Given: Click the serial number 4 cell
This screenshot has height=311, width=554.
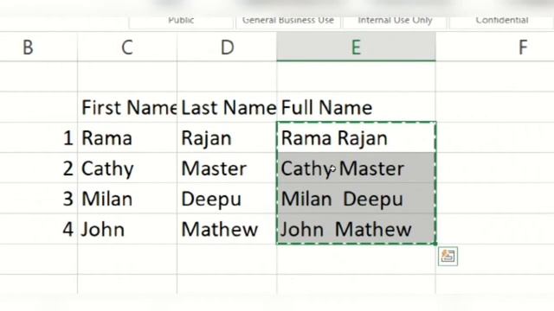Looking at the screenshot, I should coord(38,229).
